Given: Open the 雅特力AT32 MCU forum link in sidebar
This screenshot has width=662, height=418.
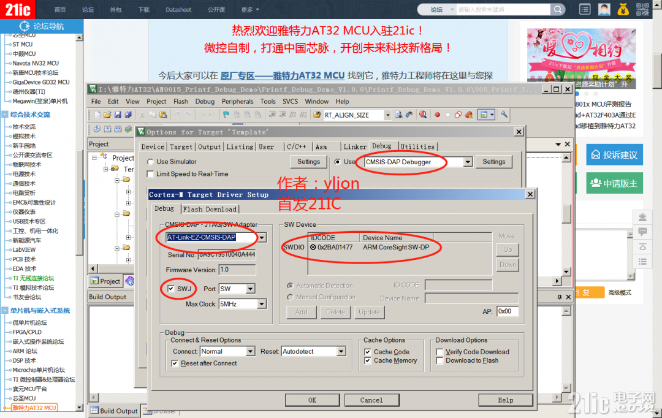Looking at the screenshot, I should click(34, 408).
